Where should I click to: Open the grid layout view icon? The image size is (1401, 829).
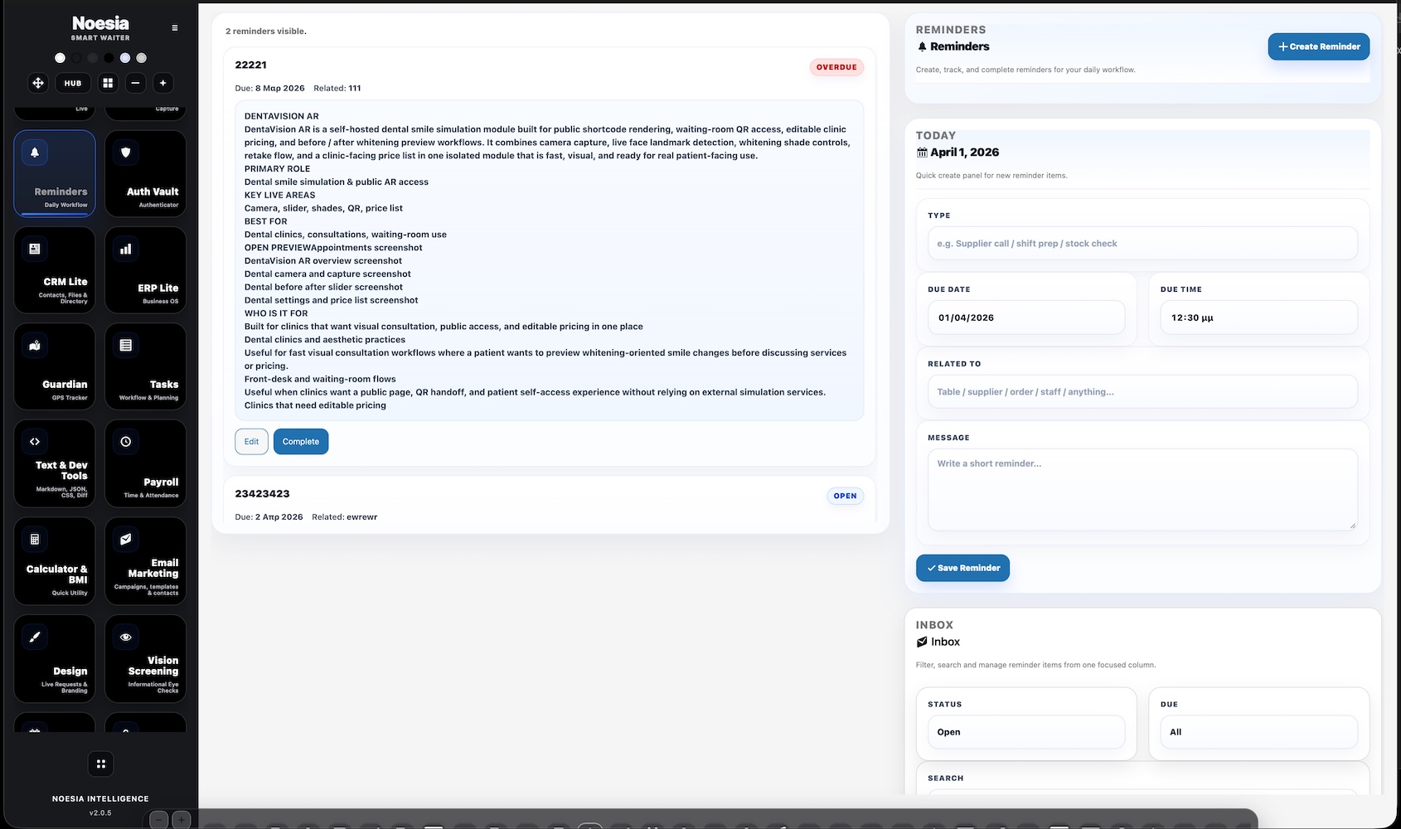point(108,83)
